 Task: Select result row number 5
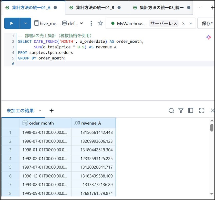click(11, 167)
